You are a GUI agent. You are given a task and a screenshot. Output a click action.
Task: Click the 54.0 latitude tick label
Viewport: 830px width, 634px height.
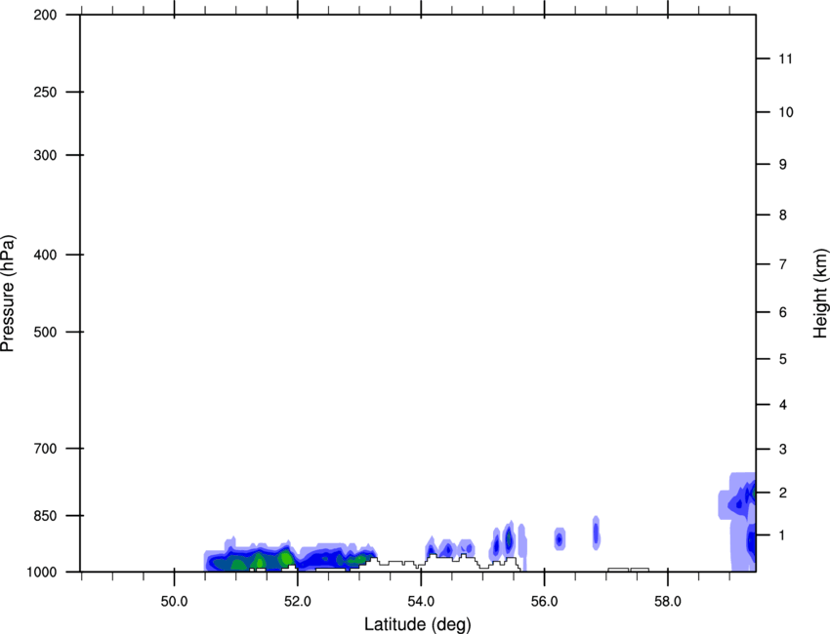point(422,602)
